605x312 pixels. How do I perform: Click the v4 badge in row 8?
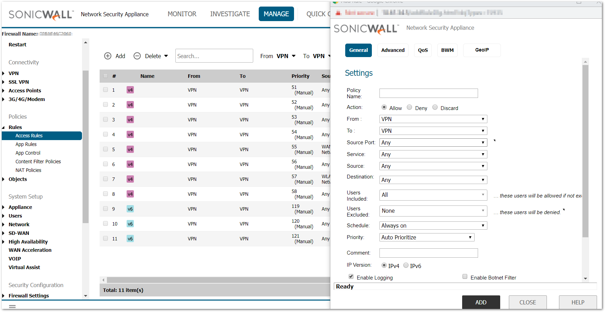(x=130, y=194)
